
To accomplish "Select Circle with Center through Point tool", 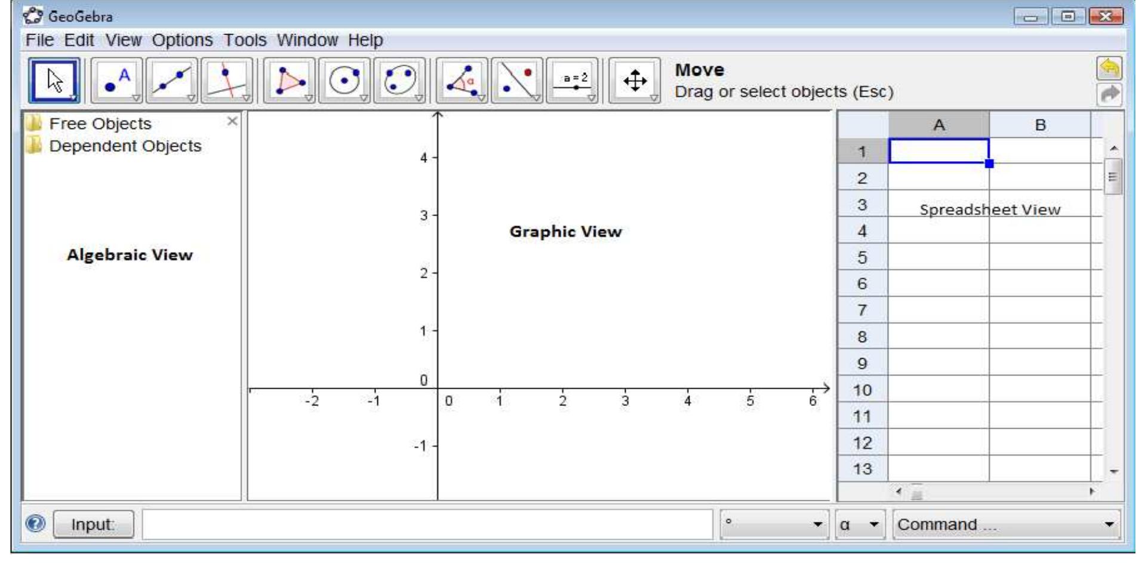I will [344, 81].
